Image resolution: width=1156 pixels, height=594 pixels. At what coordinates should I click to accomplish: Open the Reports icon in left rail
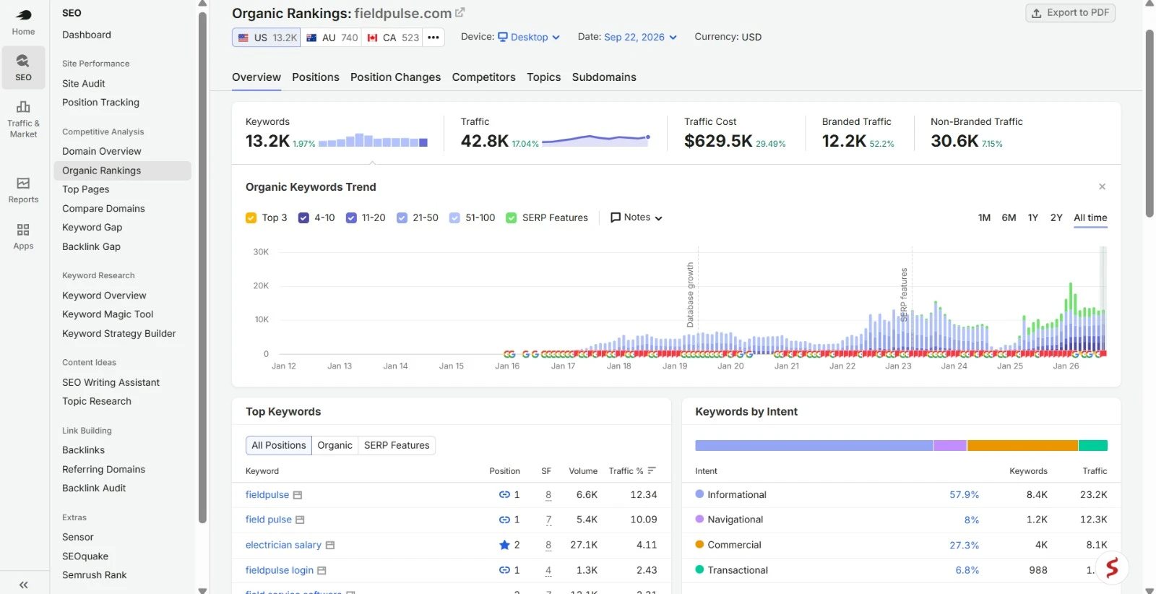[23, 190]
